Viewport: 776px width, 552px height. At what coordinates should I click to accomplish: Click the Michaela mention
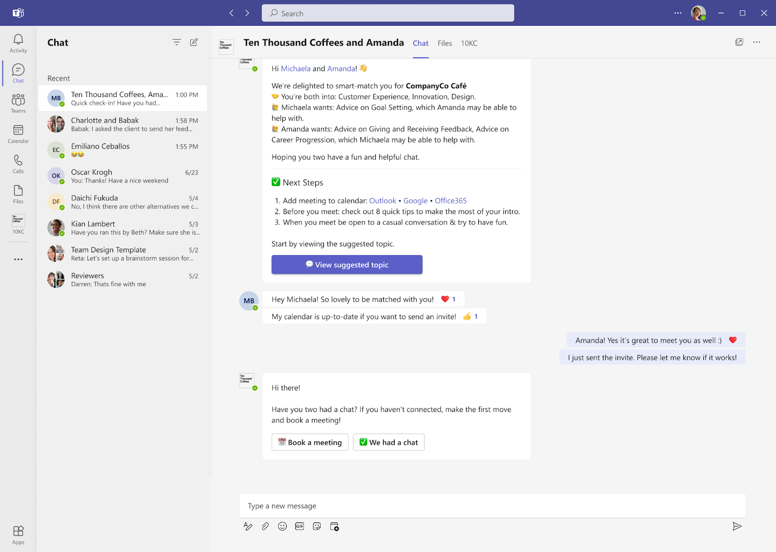(x=295, y=69)
